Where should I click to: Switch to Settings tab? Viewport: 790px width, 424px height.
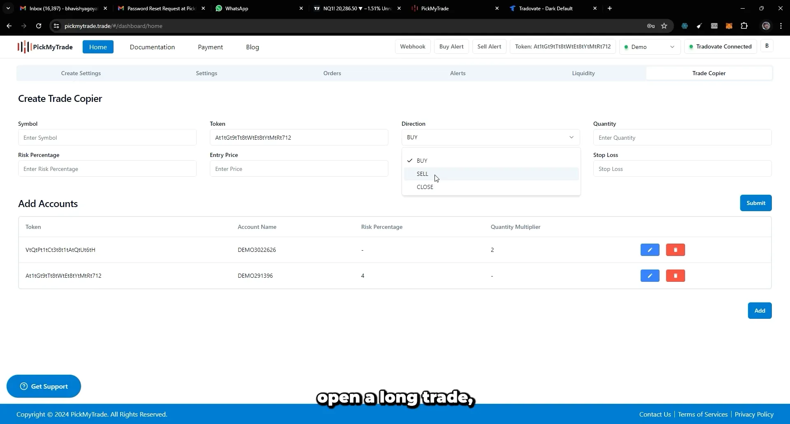(207, 73)
